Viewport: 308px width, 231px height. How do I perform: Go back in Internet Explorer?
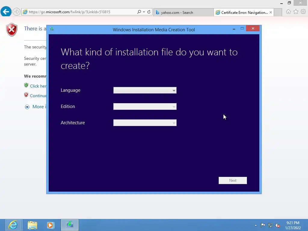[6, 12]
